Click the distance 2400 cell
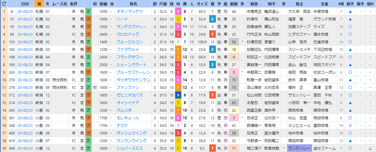Viewport: 376px width, 152px height. [x=103, y=34]
